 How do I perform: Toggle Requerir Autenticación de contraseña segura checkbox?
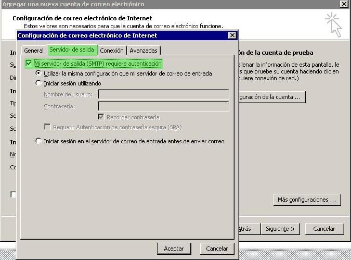47,127
